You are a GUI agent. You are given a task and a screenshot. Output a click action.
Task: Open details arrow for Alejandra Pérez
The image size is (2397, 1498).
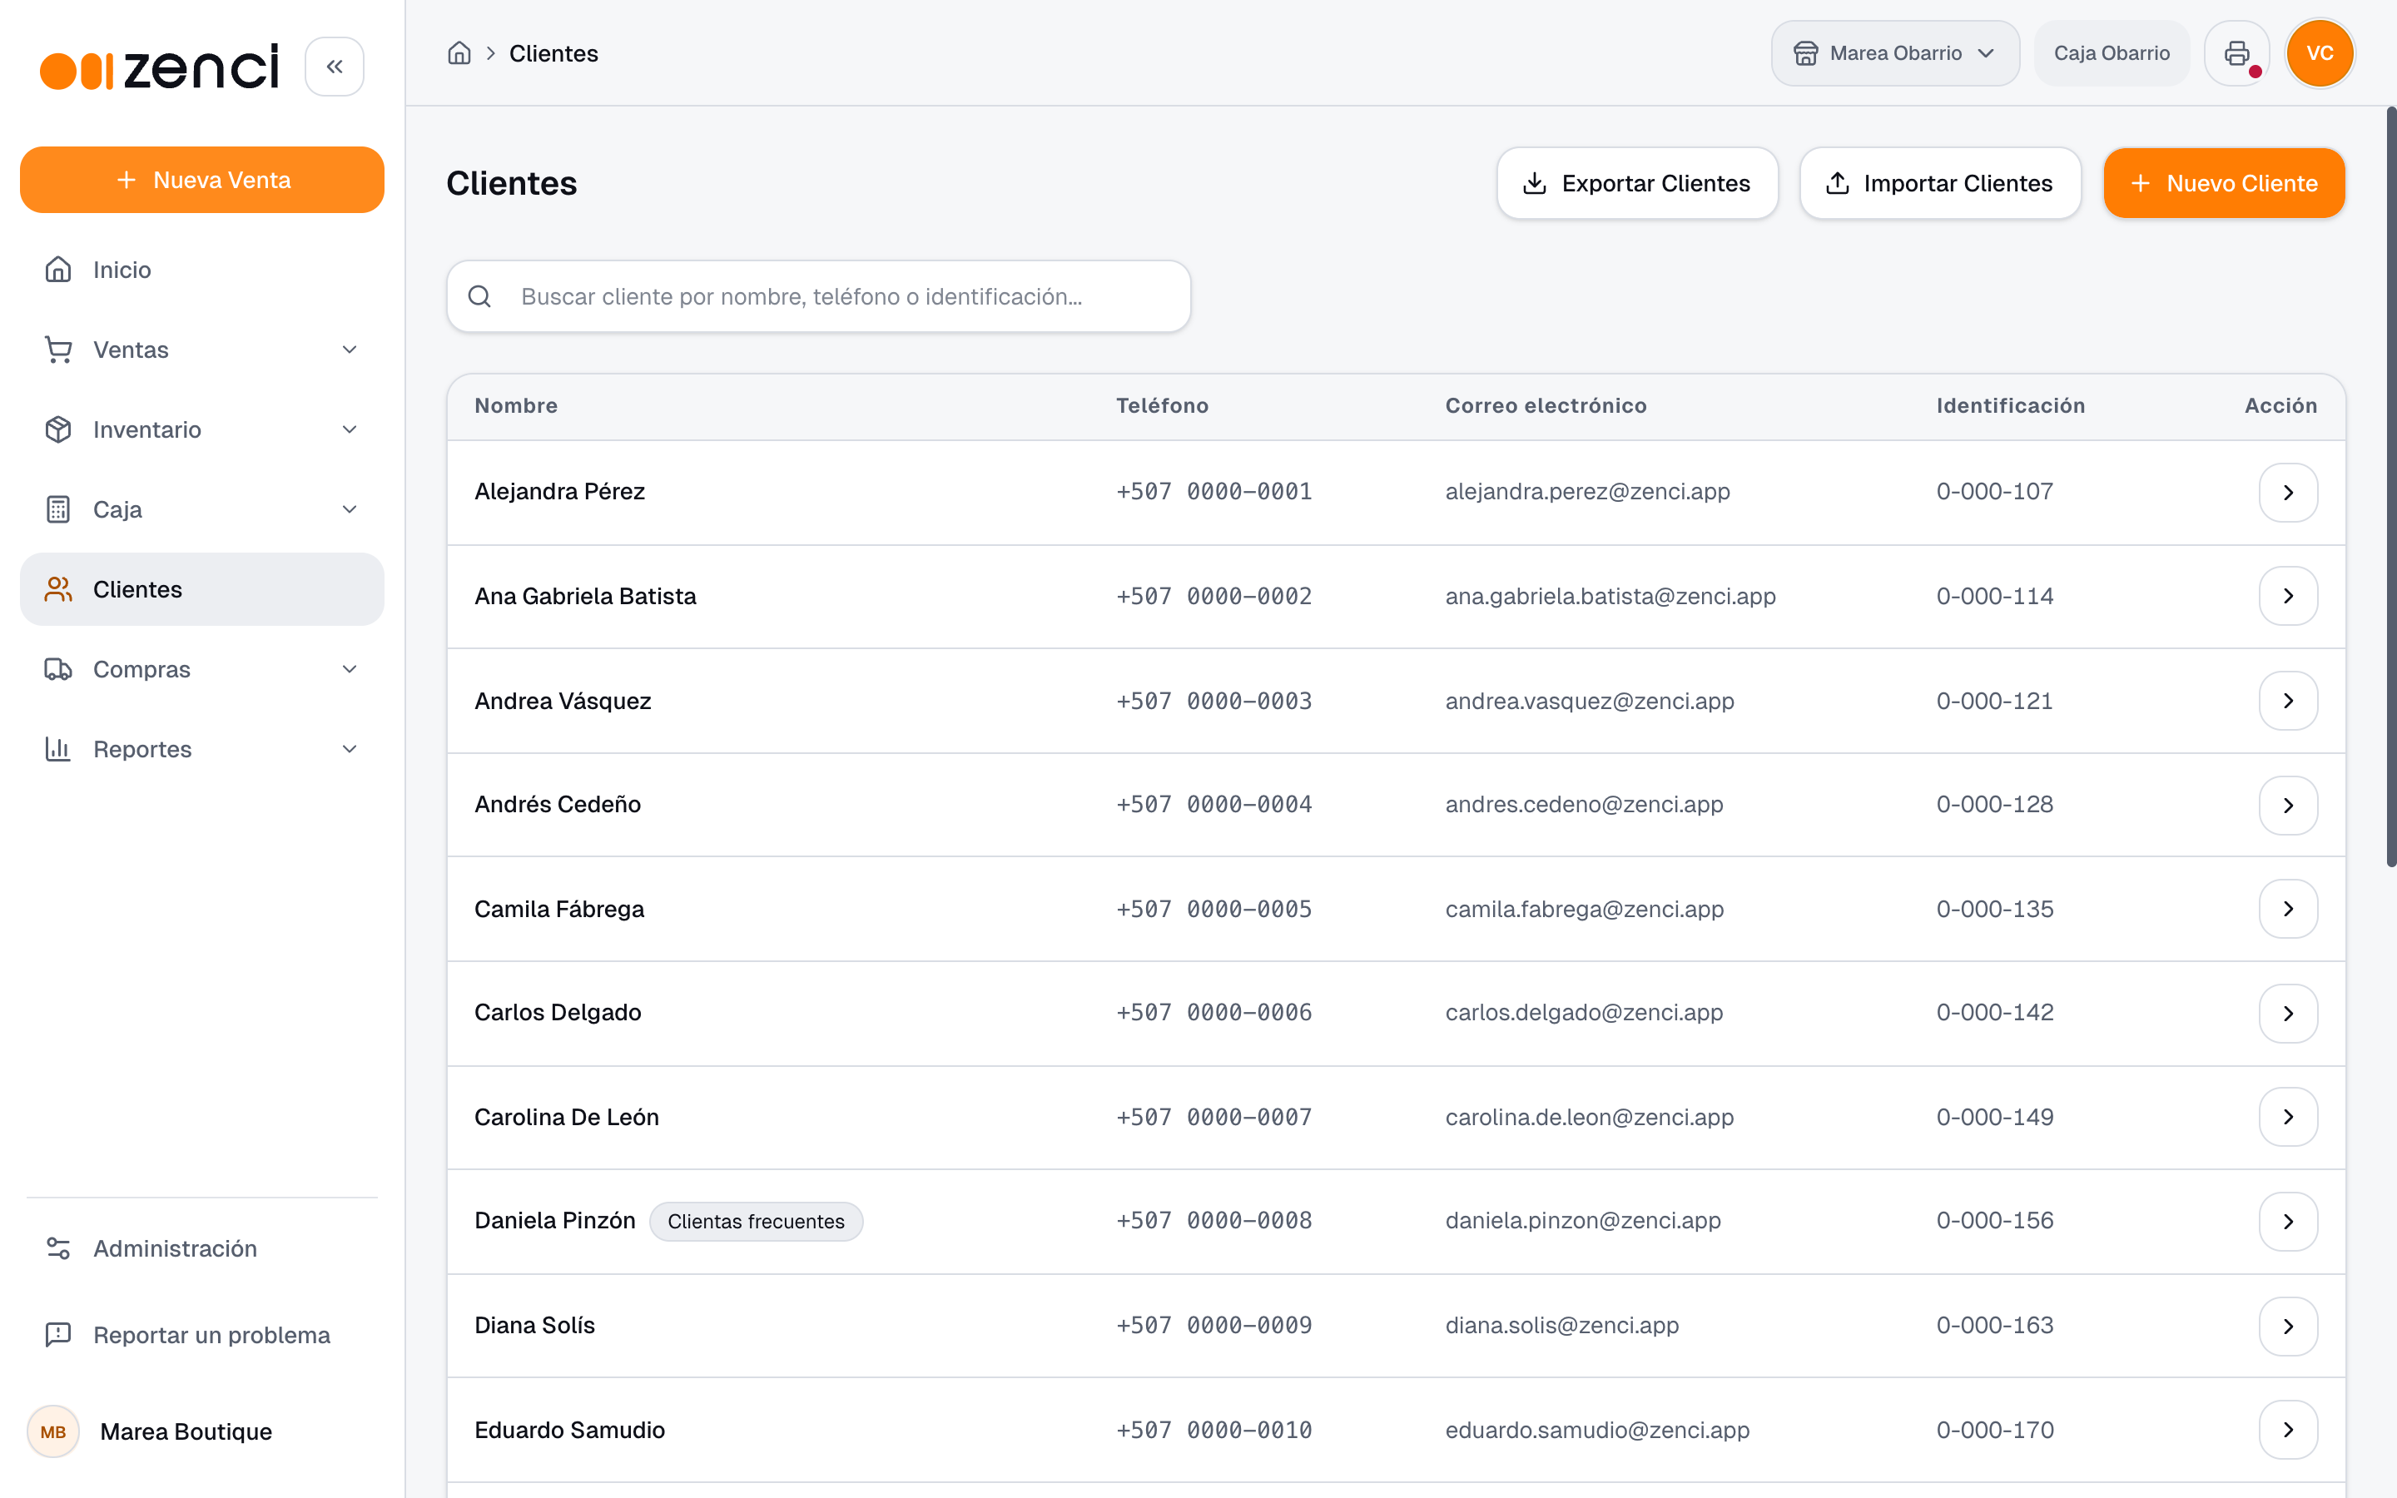[2287, 493]
